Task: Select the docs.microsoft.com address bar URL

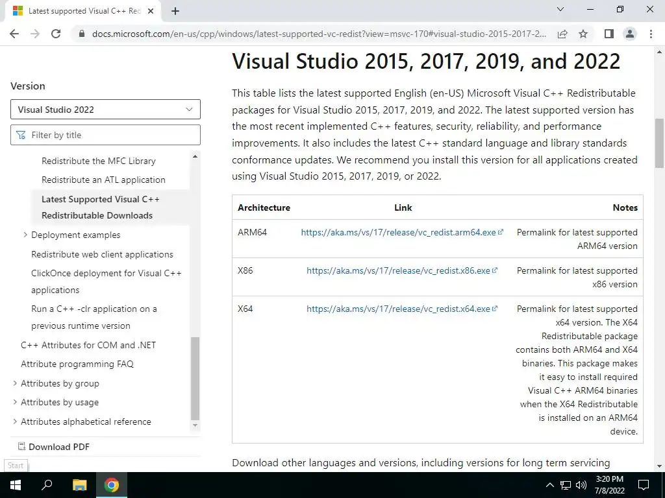Action: 319,34
